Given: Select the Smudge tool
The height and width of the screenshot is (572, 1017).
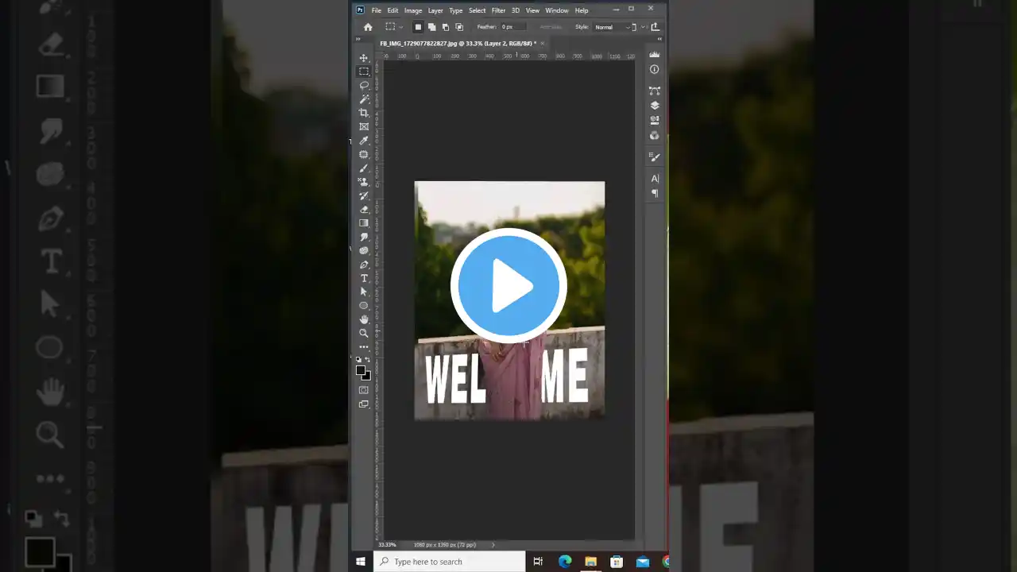Looking at the screenshot, I should (x=364, y=237).
